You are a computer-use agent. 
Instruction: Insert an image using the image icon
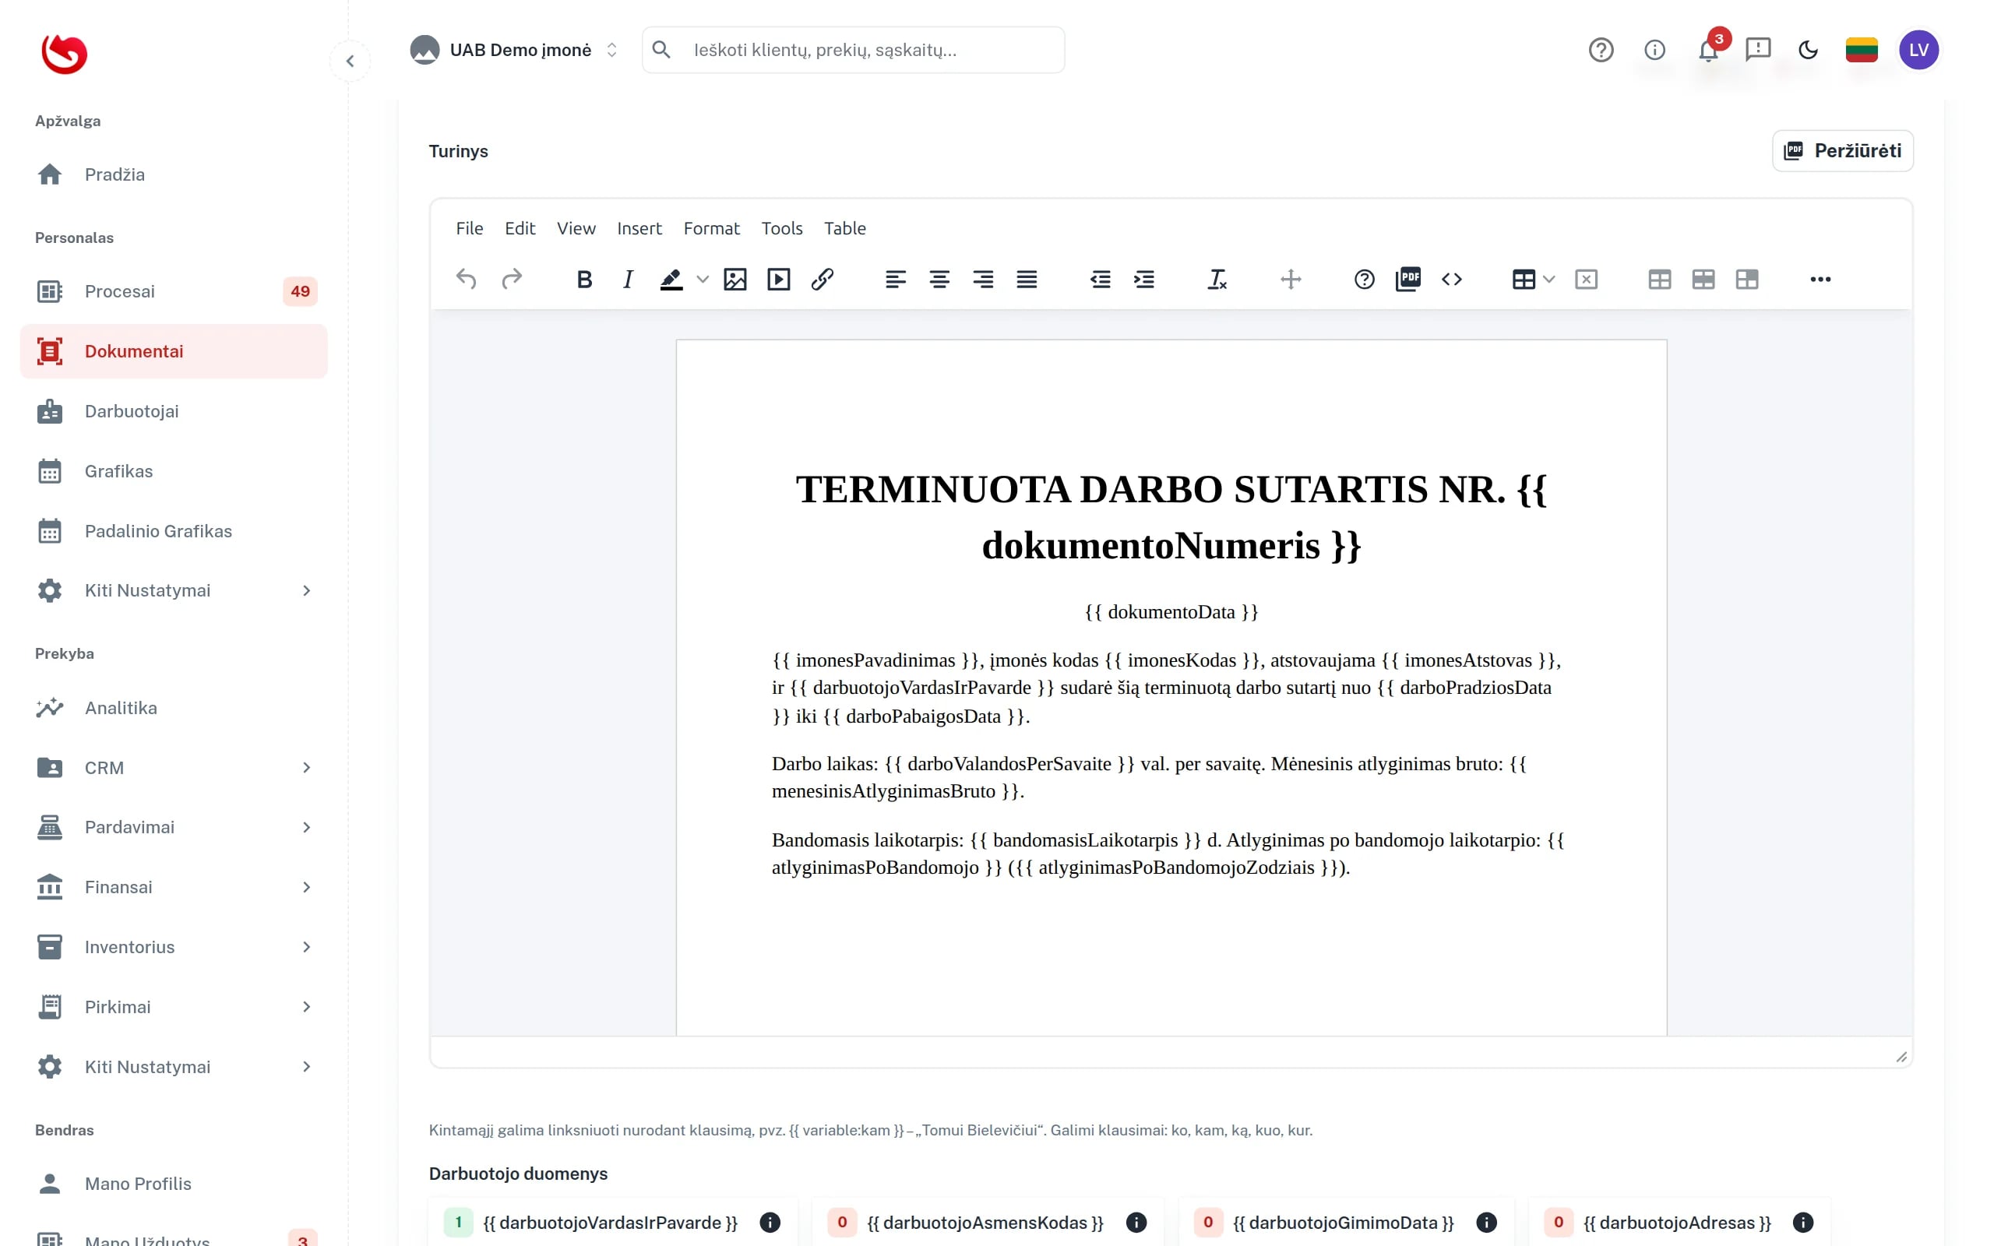[735, 280]
